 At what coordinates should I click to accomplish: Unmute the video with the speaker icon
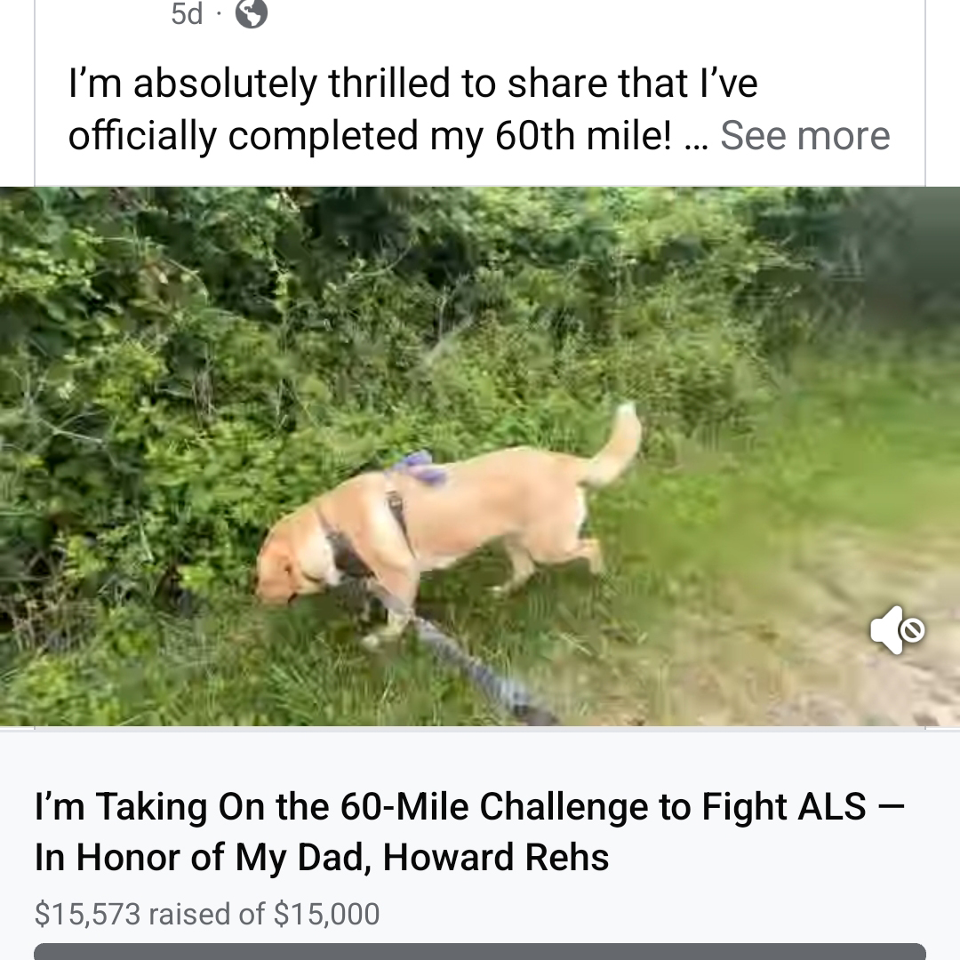point(898,630)
